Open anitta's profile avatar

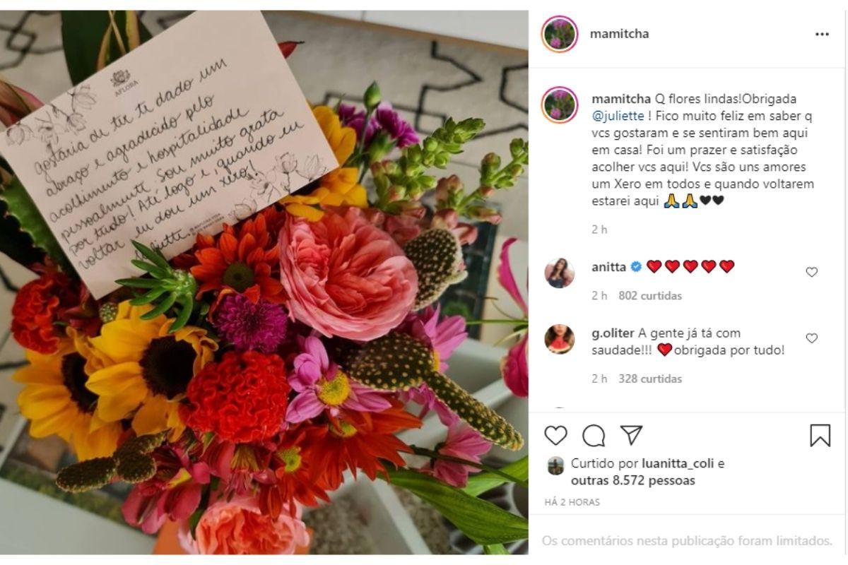coord(559,273)
